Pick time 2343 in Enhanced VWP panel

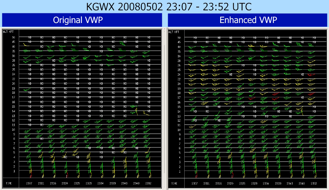click(290, 183)
